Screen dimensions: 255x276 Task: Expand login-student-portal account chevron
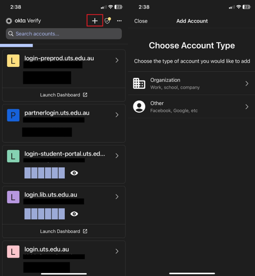click(117, 156)
